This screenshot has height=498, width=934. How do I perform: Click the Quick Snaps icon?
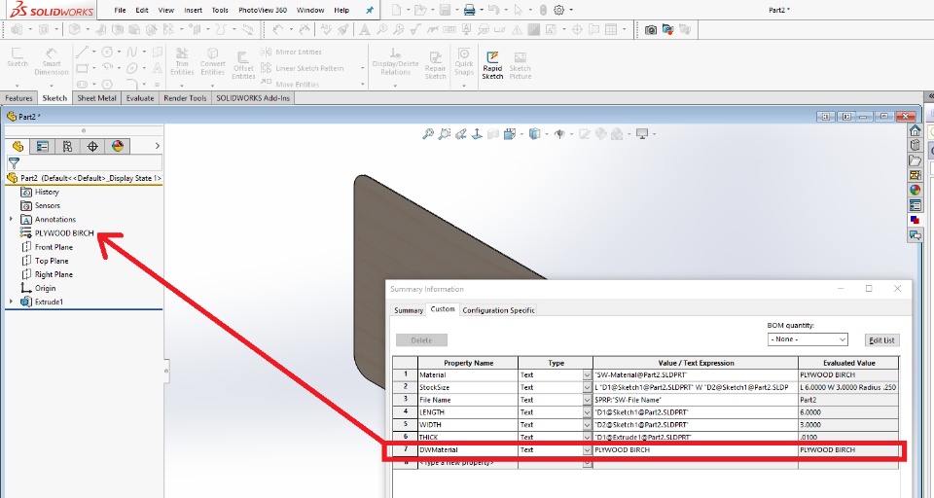463,60
